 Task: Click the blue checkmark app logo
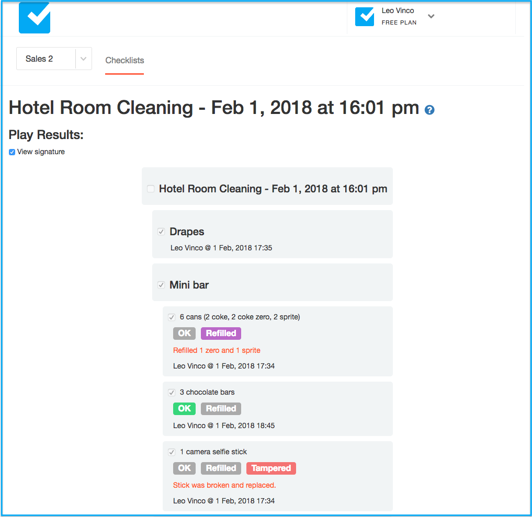pyautogui.click(x=35, y=18)
